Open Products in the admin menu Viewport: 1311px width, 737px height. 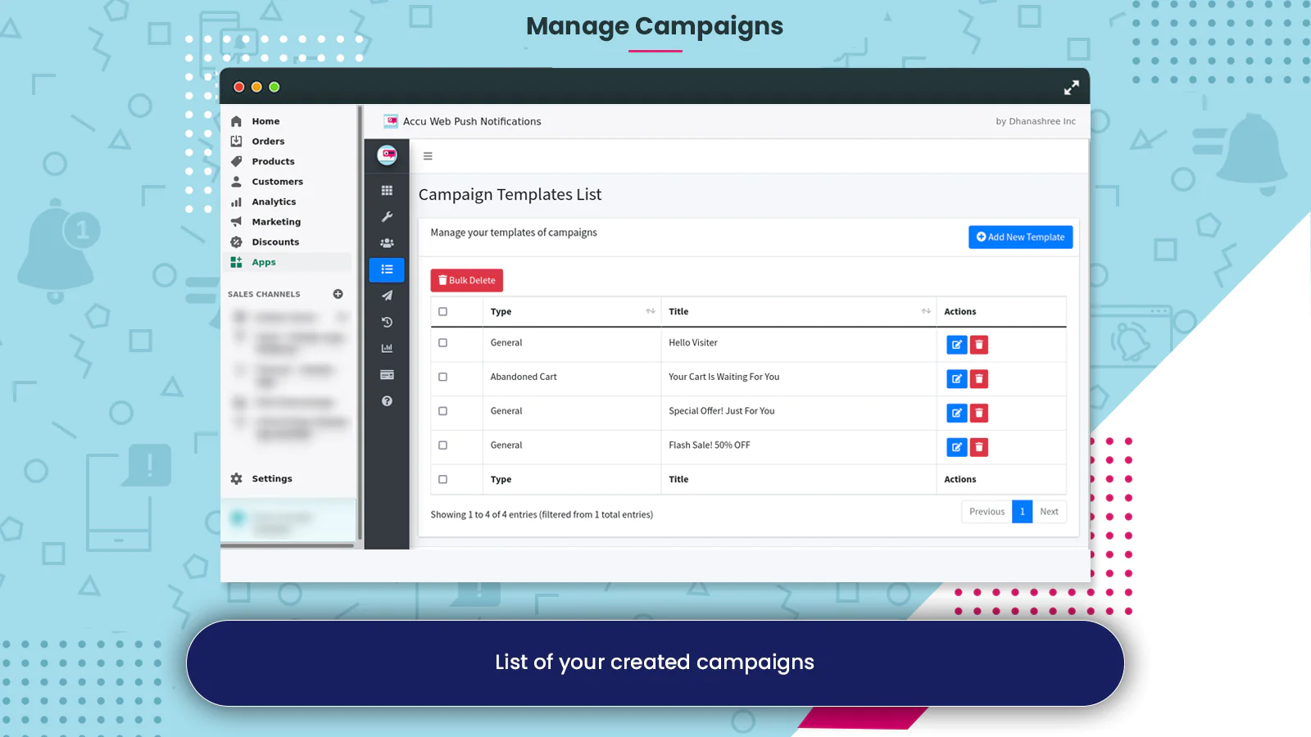(273, 162)
